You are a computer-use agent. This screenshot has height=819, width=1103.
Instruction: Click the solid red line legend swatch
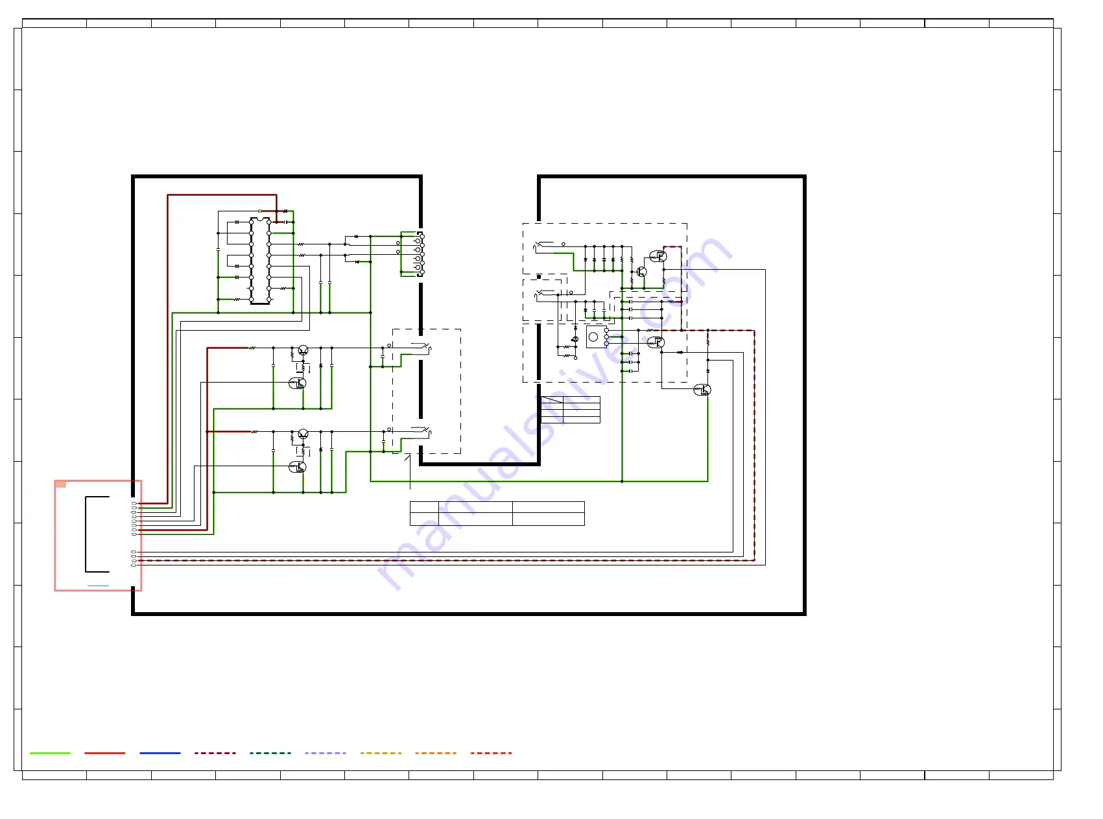pos(105,753)
